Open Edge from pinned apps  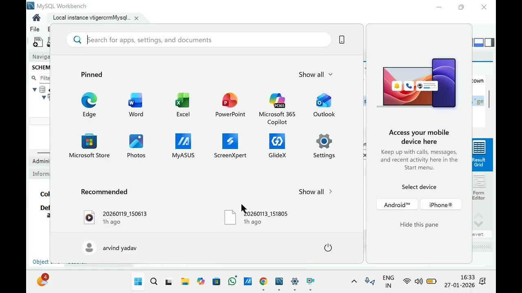tap(89, 105)
